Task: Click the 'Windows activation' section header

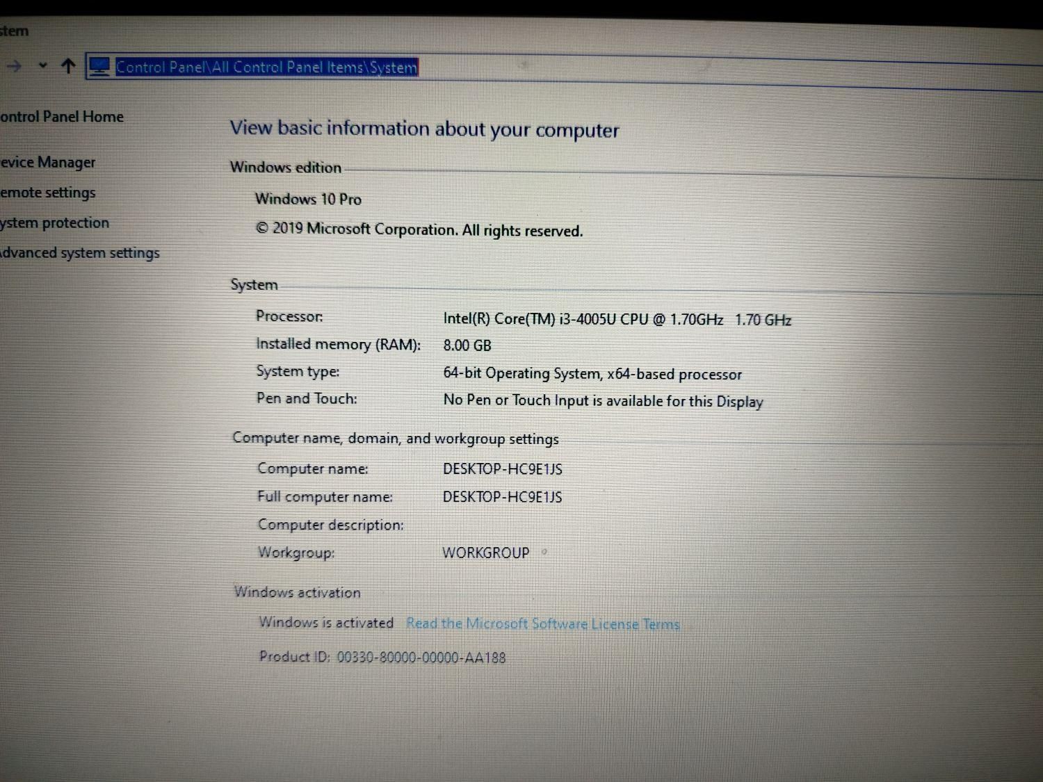Action: click(x=297, y=592)
